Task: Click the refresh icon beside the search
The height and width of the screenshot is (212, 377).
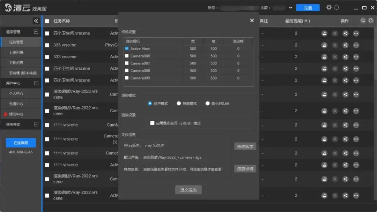Action: [x=371, y=21]
